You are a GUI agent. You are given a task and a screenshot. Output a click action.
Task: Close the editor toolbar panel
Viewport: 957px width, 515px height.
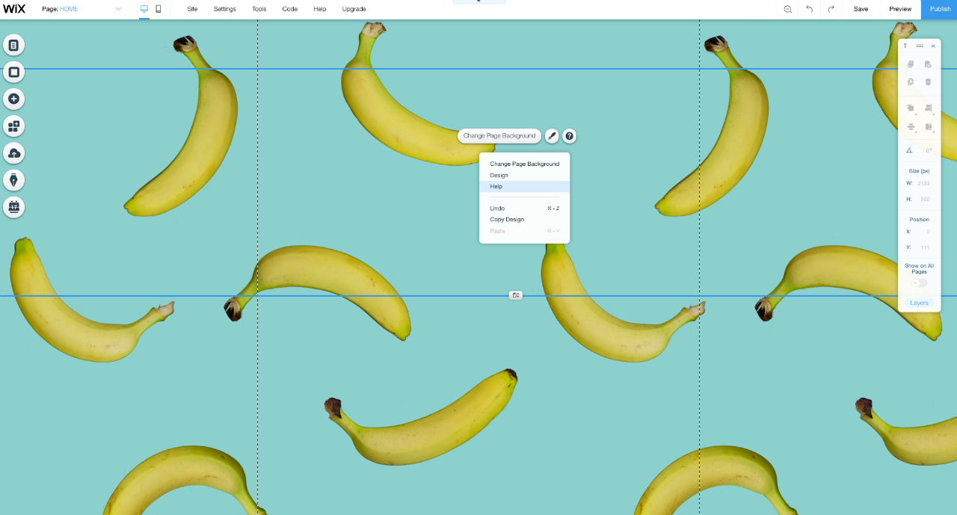(933, 46)
